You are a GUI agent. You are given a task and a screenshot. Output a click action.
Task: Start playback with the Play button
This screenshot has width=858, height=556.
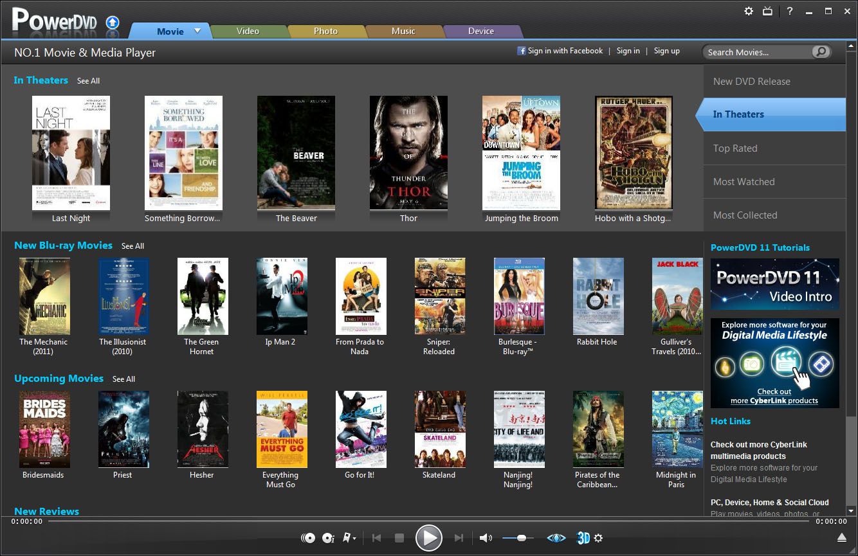(x=428, y=538)
